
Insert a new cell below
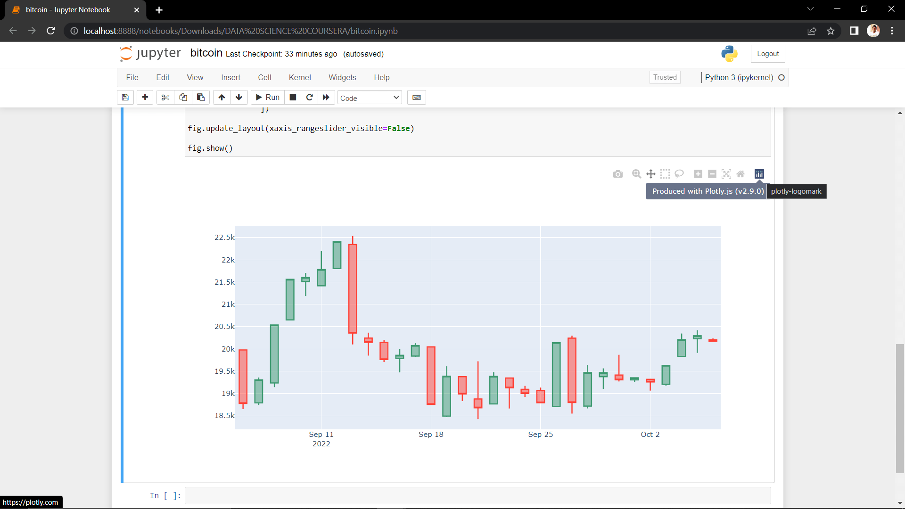(145, 98)
